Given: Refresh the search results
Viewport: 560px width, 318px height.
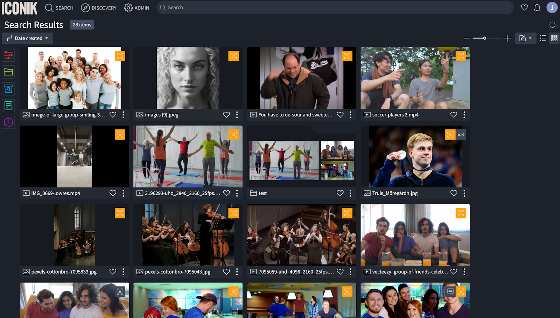Looking at the screenshot, I should tap(552, 24).
